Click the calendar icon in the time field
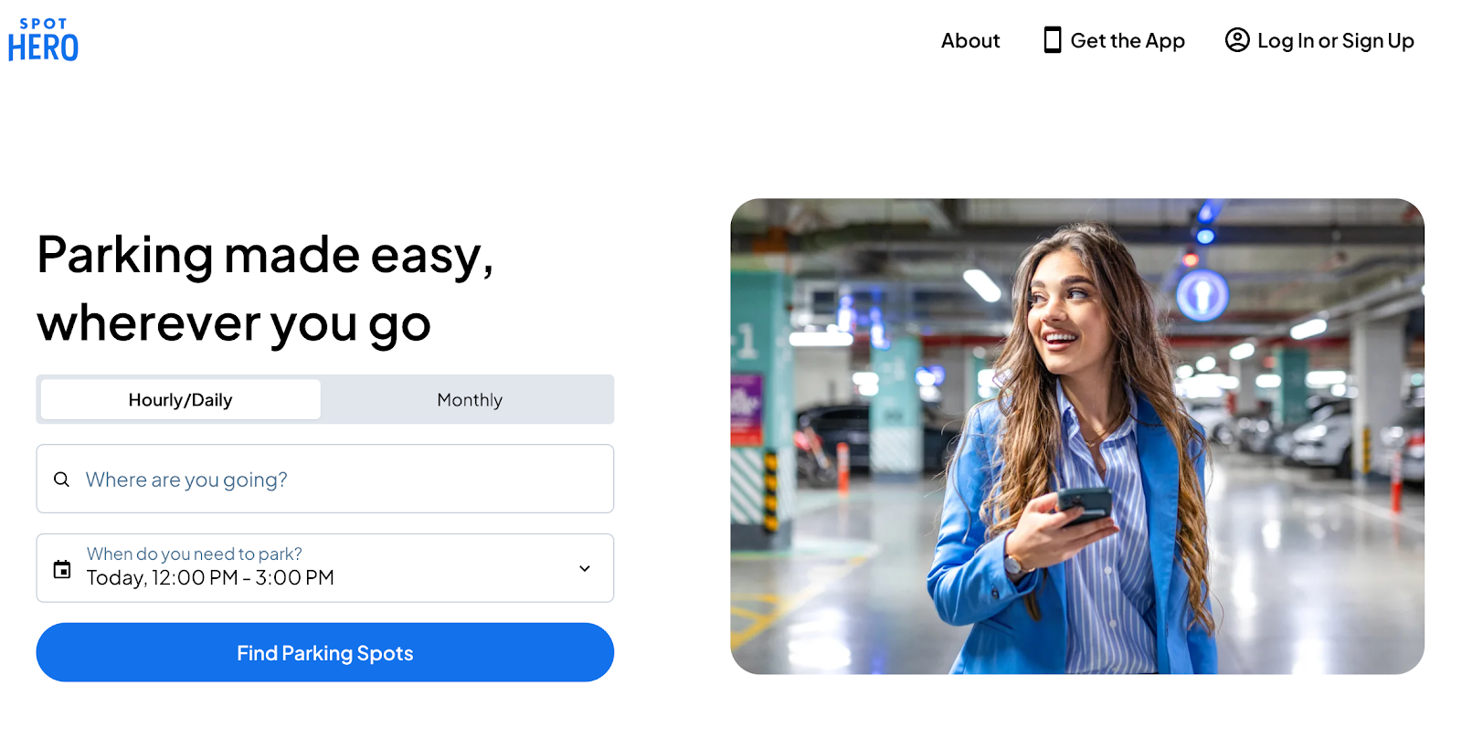 click(x=62, y=569)
